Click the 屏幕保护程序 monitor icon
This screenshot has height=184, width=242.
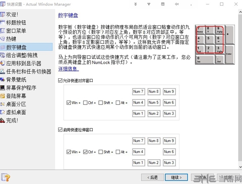click(x=2, y=88)
